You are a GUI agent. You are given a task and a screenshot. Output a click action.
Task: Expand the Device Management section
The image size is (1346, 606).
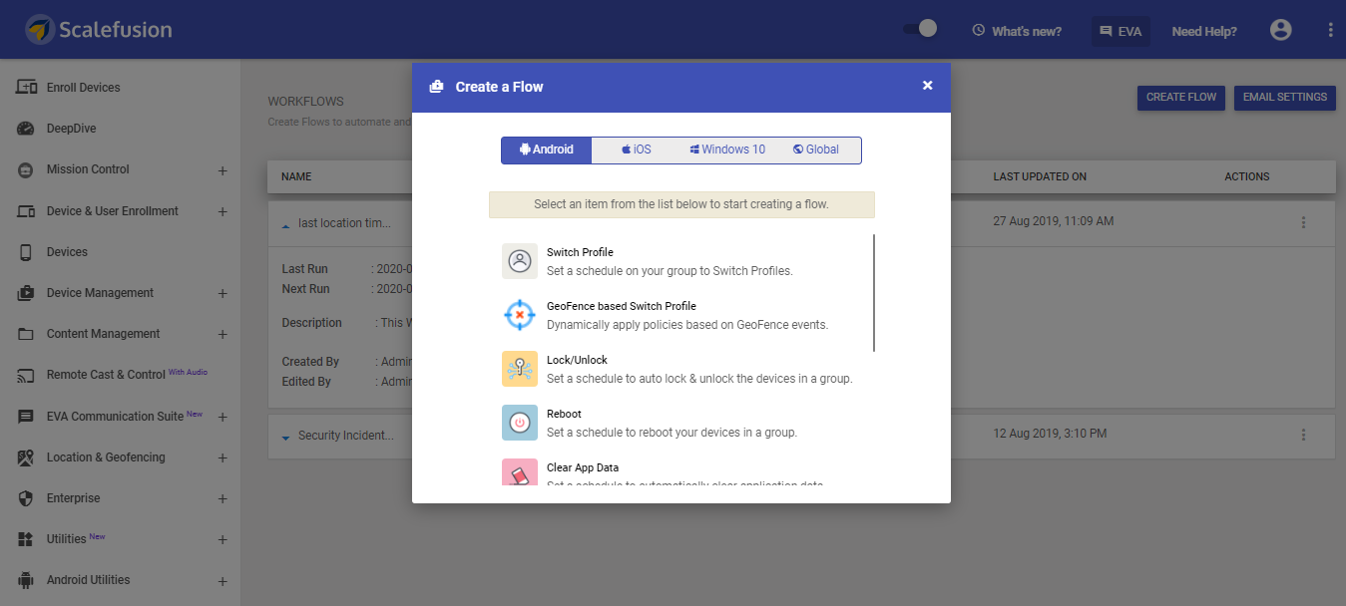coord(223,293)
